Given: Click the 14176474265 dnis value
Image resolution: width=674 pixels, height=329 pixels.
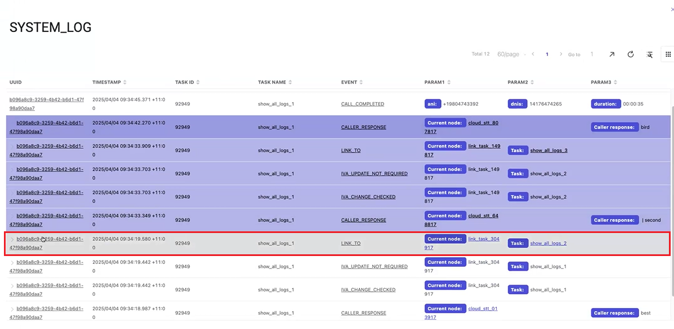Looking at the screenshot, I should (x=546, y=104).
